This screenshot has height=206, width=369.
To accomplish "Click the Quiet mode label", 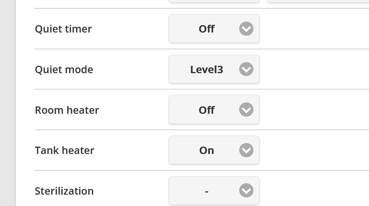I will [x=64, y=70].
